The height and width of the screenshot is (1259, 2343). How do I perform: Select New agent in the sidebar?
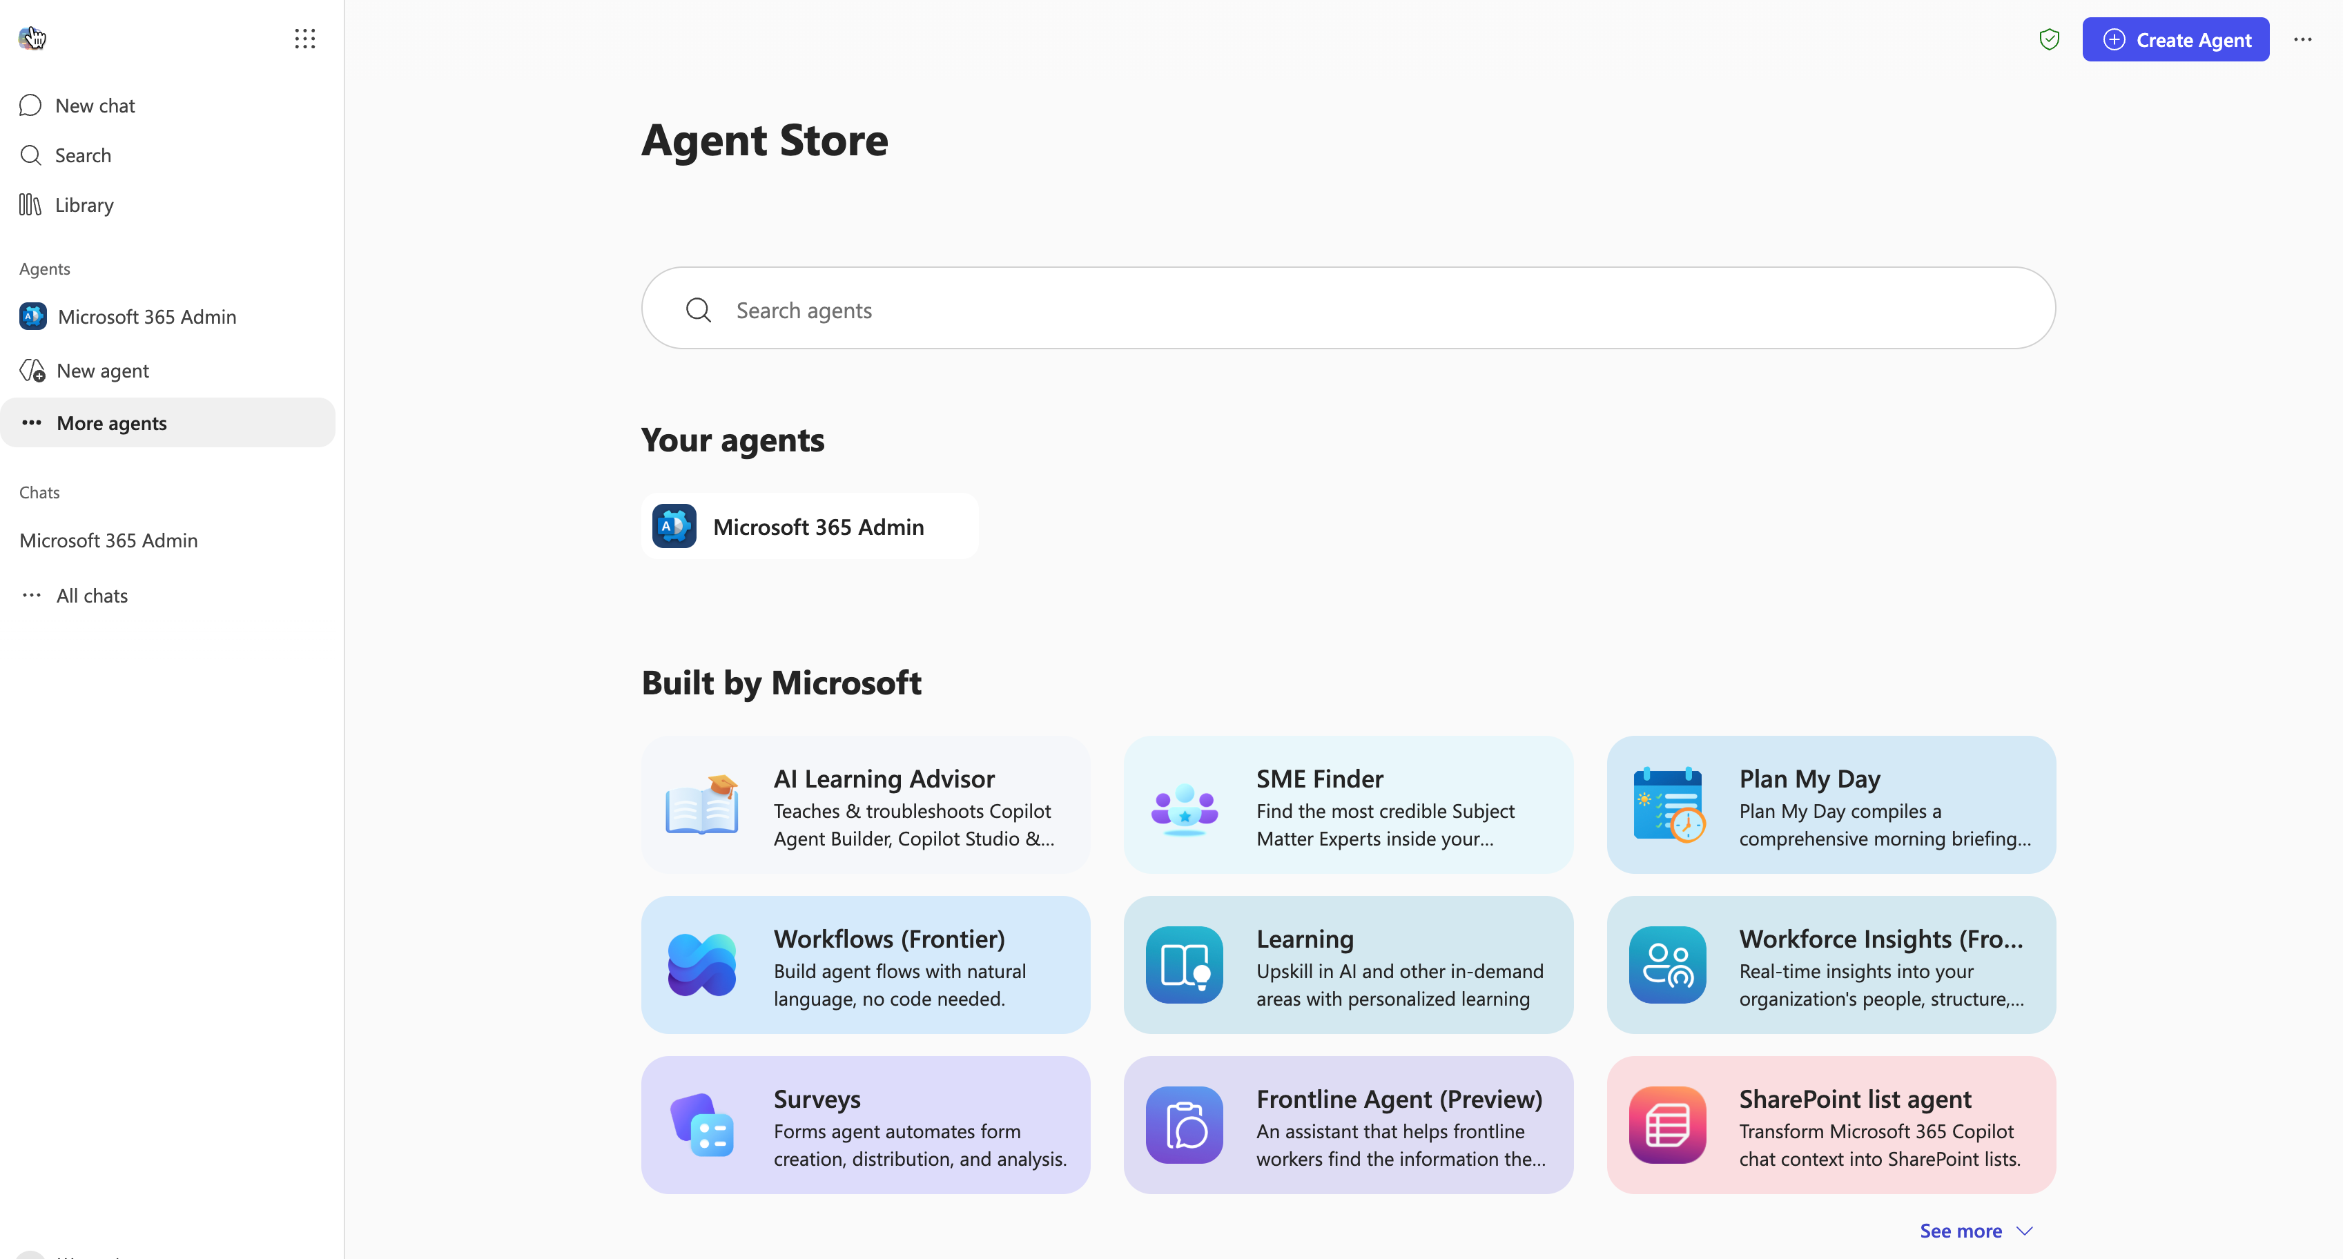pos(168,371)
